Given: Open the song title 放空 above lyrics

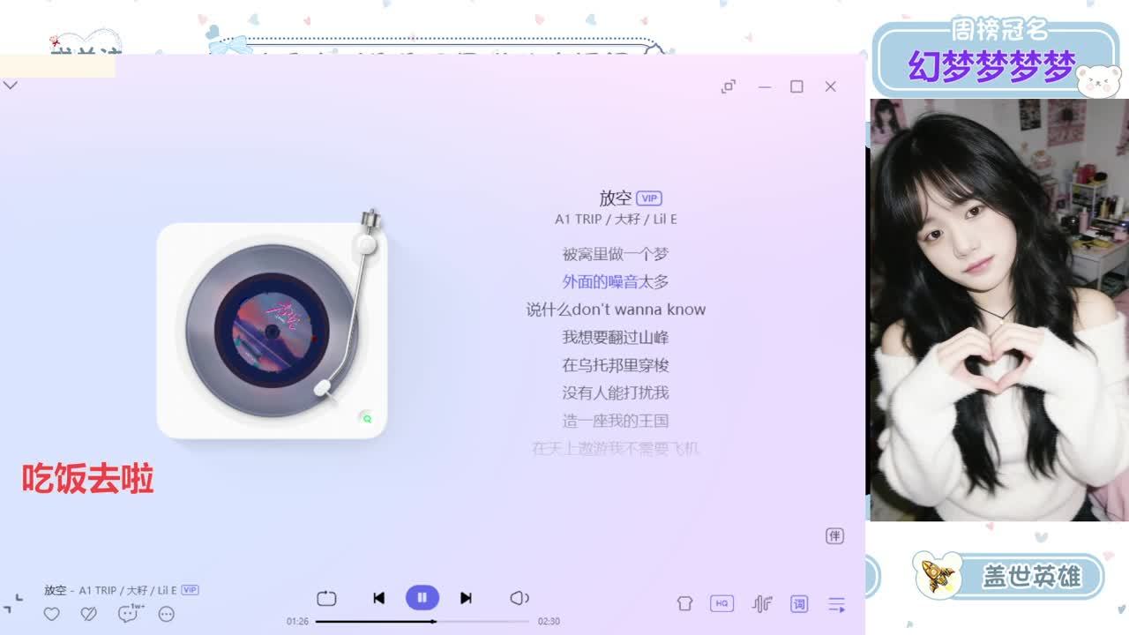Looking at the screenshot, I should [x=615, y=198].
